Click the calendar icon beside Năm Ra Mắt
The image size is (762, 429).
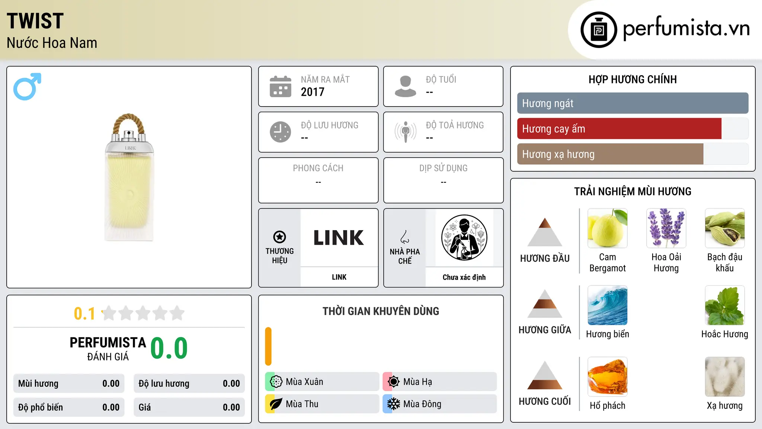tap(281, 86)
